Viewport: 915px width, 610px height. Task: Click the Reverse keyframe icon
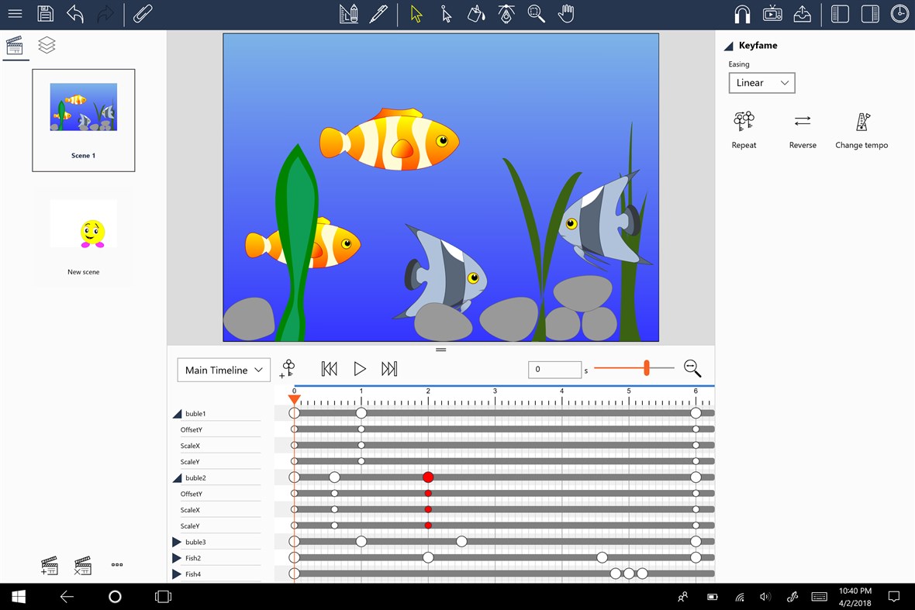[x=803, y=122]
